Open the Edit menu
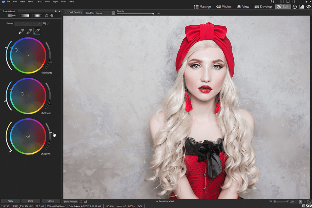 point(15,2)
